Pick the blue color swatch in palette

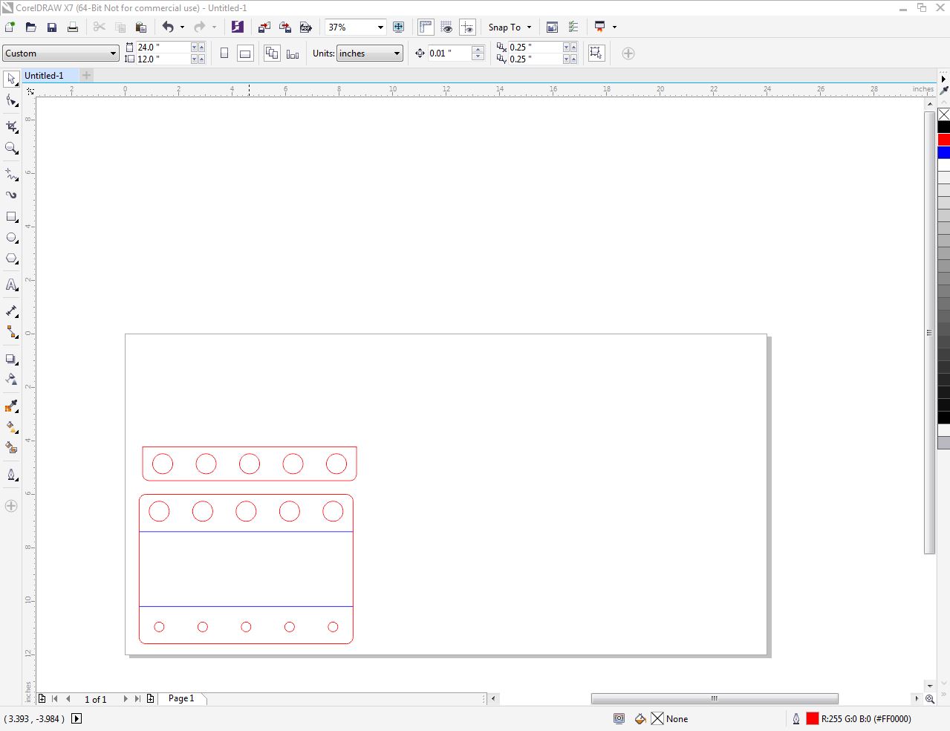[x=943, y=152]
